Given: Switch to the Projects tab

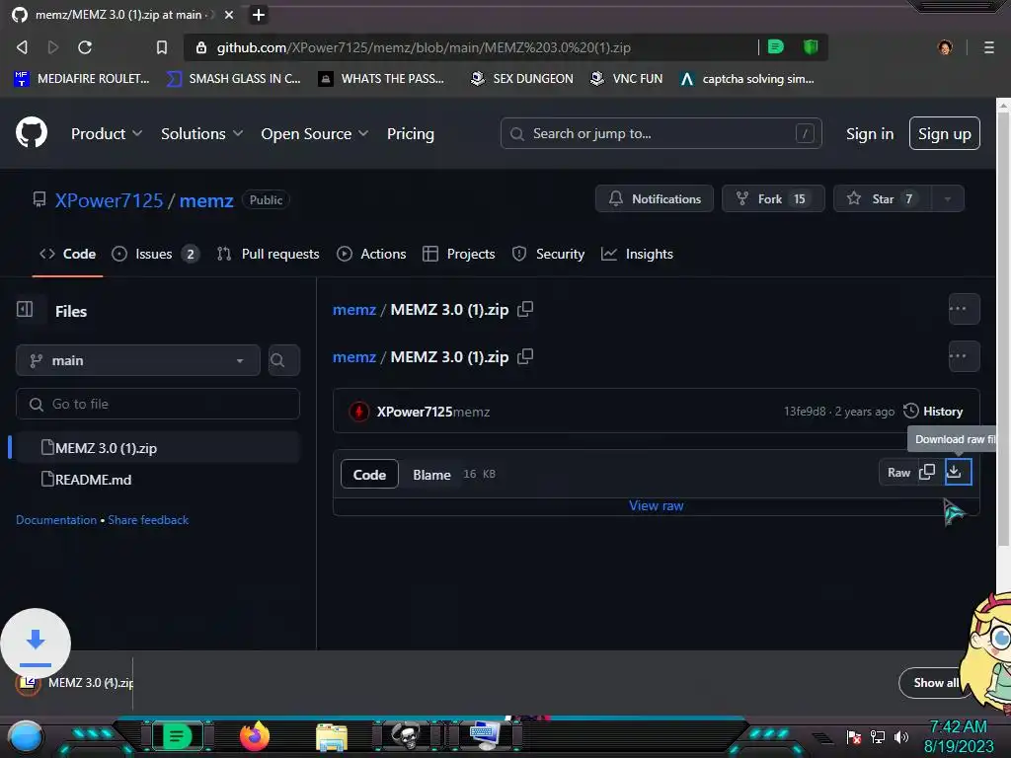Looking at the screenshot, I should [459, 254].
